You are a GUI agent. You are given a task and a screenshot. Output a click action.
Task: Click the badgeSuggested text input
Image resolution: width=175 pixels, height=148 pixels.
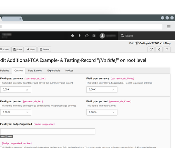(x=48, y=131)
